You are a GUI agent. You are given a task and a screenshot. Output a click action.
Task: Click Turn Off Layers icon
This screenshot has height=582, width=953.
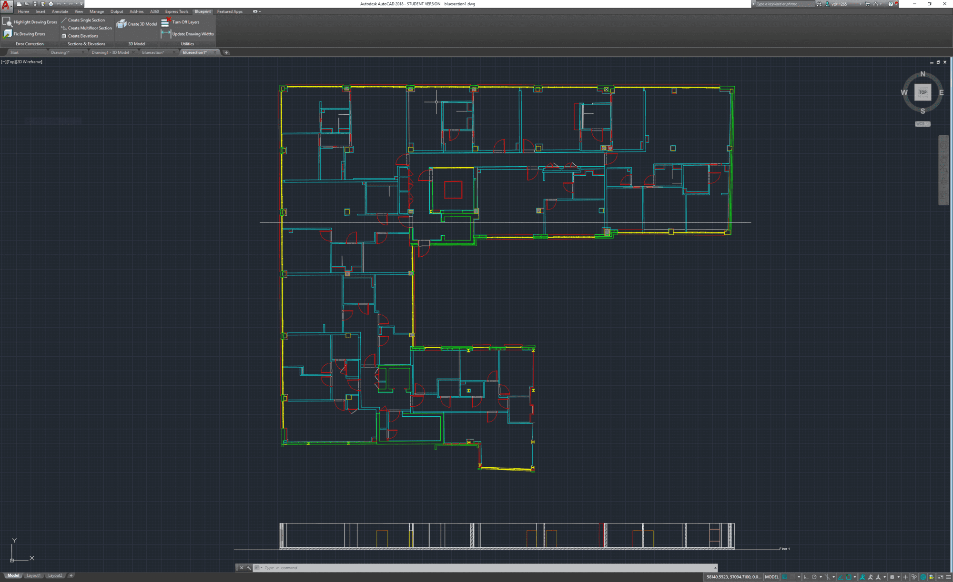(x=165, y=22)
